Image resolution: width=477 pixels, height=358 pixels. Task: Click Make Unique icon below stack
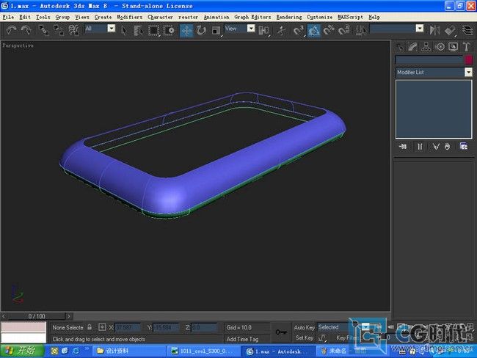[x=436, y=147]
